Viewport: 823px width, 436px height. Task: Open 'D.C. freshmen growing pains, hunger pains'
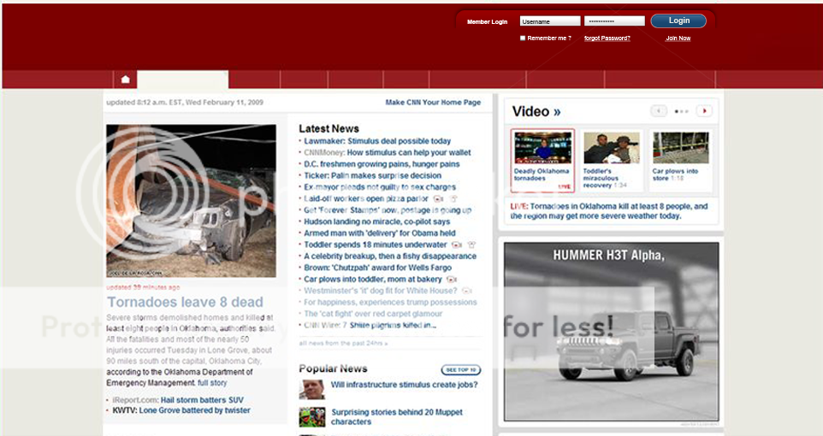(382, 164)
